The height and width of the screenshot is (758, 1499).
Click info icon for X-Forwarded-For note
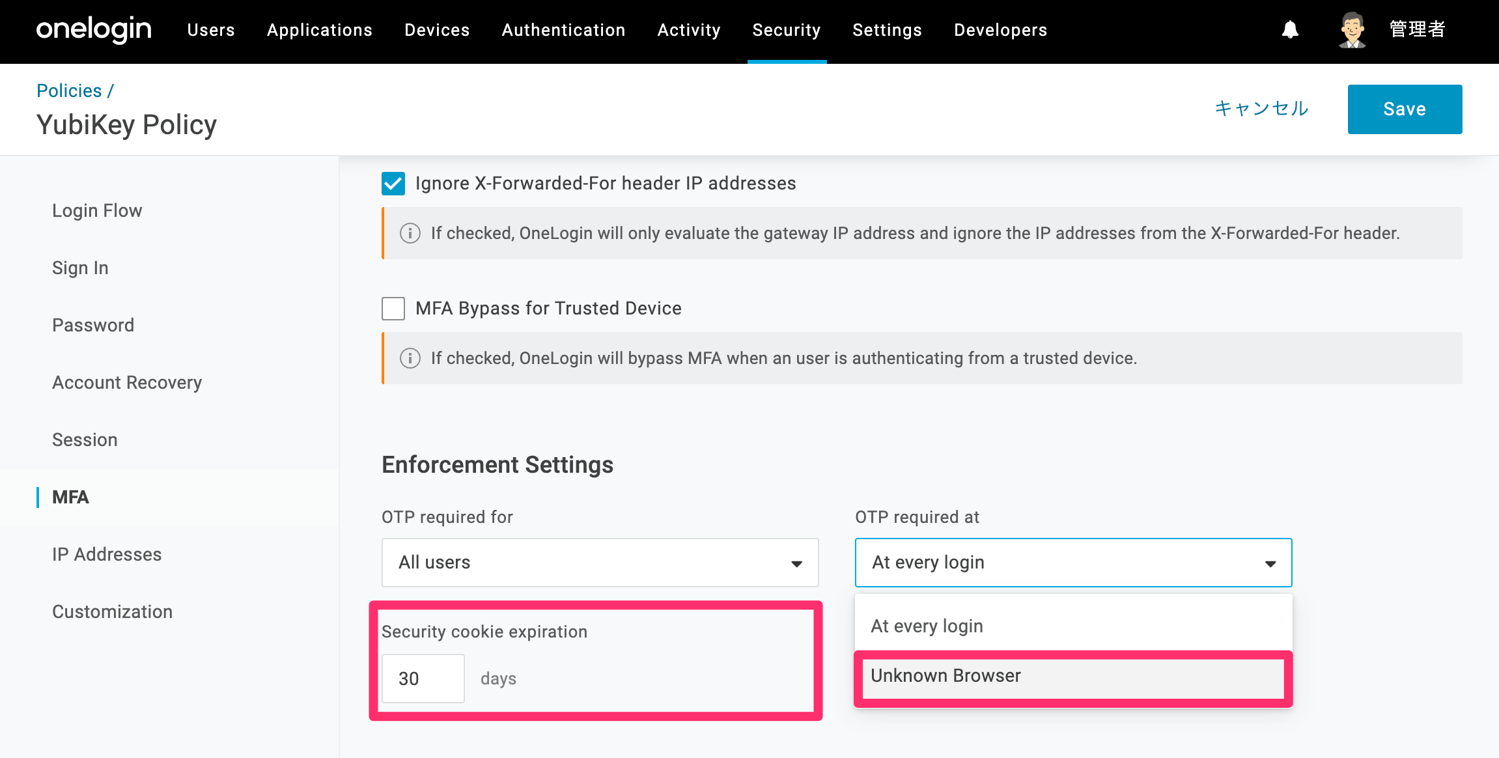410,233
